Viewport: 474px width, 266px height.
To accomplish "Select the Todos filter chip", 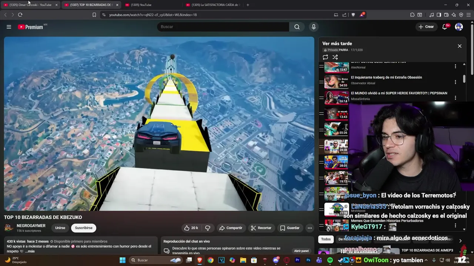I will (x=326, y=239).
